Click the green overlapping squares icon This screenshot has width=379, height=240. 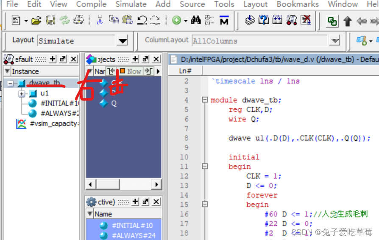click(332, 22)
